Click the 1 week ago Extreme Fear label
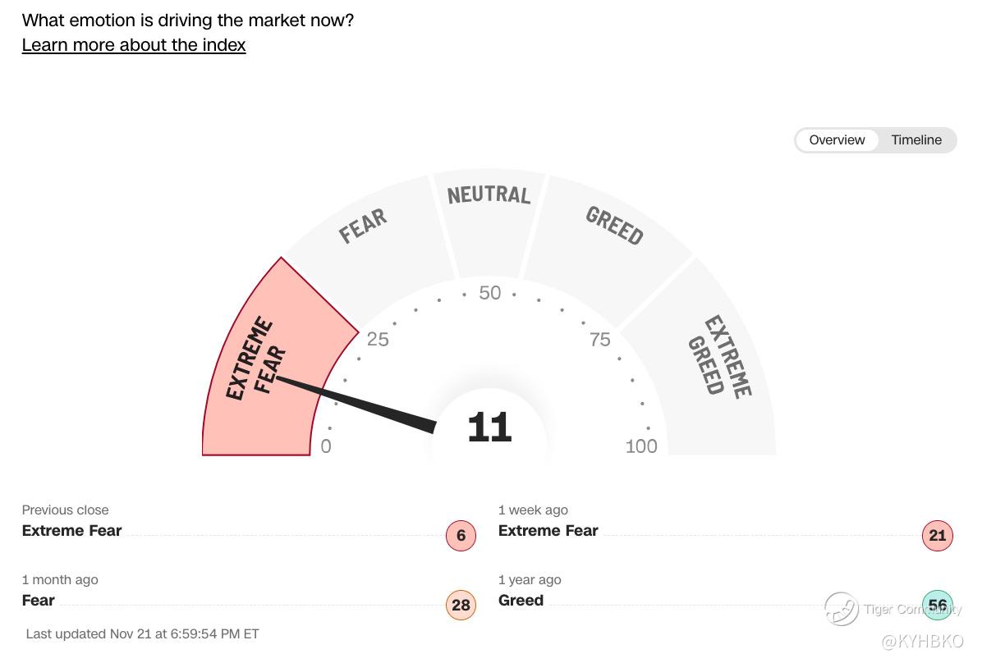 (x=548, y=531)
